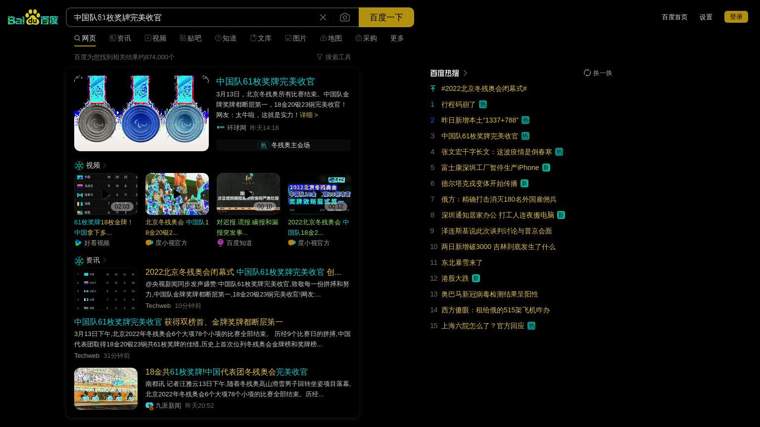The image size is (760, 427).
Task: Open hot search 泽连斯基说此次谈判讨论与普京会面
Action: pyautogui.click(x=497, y=231)
